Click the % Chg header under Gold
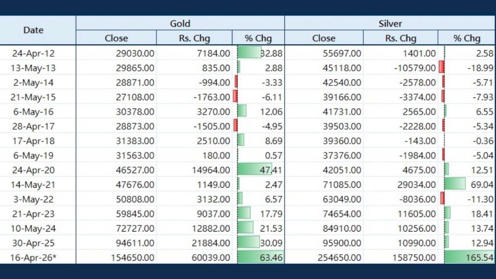This screenshot has width=496, height=279. click(258, 38)
